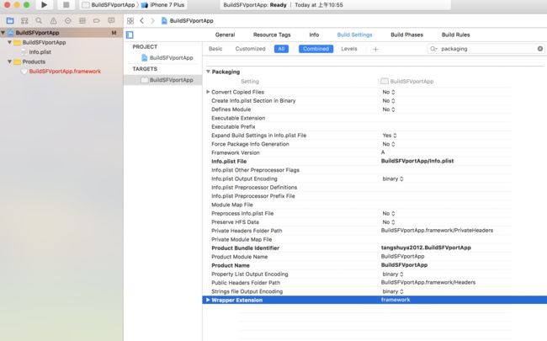547x341 pixels.
Task: Change Force Package Info Generation value
Action: point(388,144)
